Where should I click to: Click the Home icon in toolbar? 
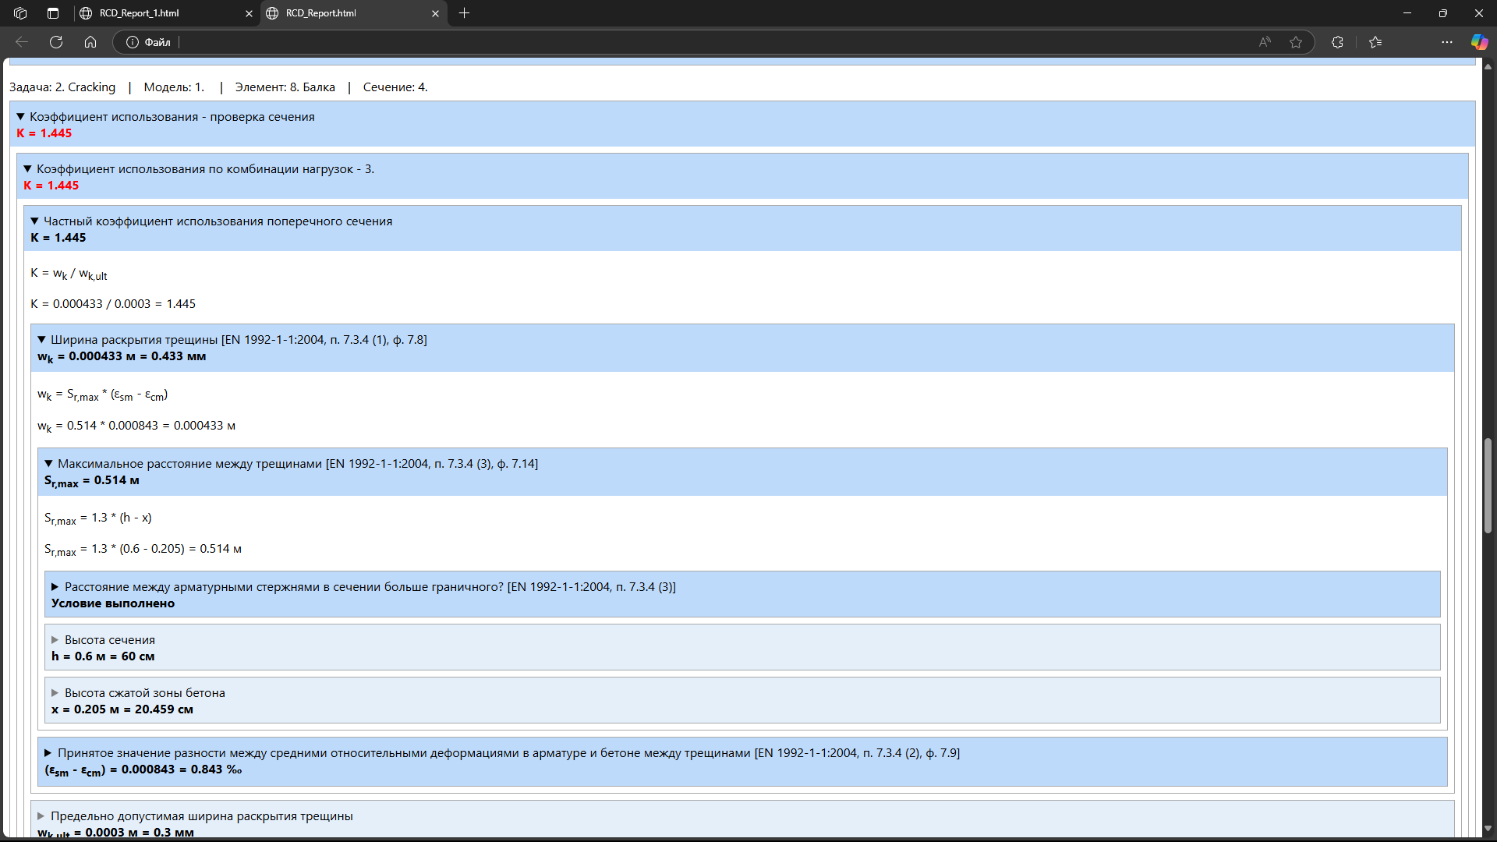click(90, 42)
